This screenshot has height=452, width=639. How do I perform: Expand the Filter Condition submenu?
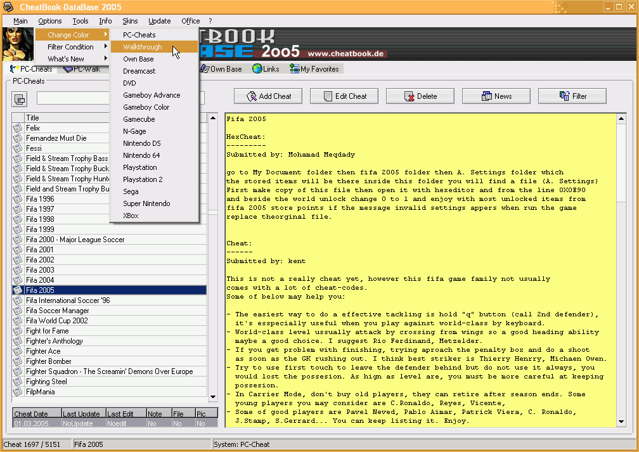click(x=72, y=47)
